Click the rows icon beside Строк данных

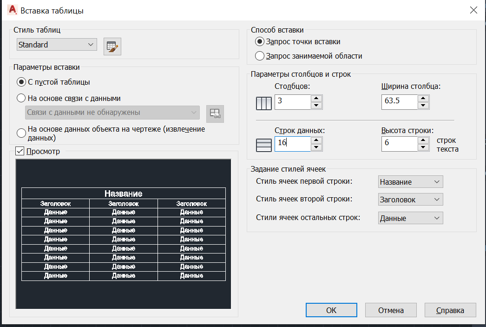pos(264,145)
